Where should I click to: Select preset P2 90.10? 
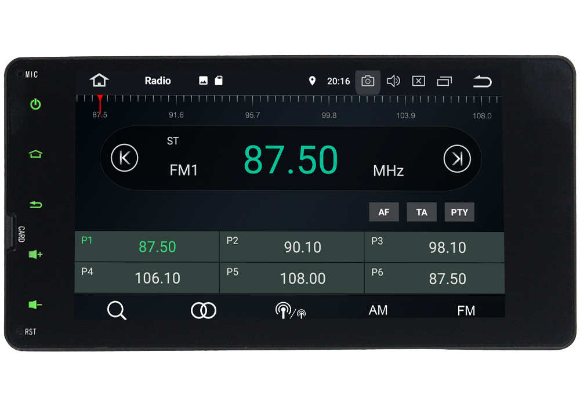pyautogui.click(x=292, y=247)
